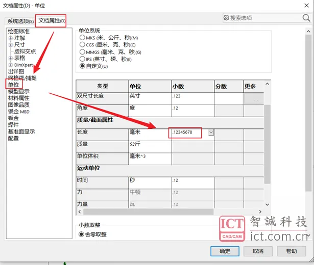Select 自定义 custom unit system radio

point(82,66)
